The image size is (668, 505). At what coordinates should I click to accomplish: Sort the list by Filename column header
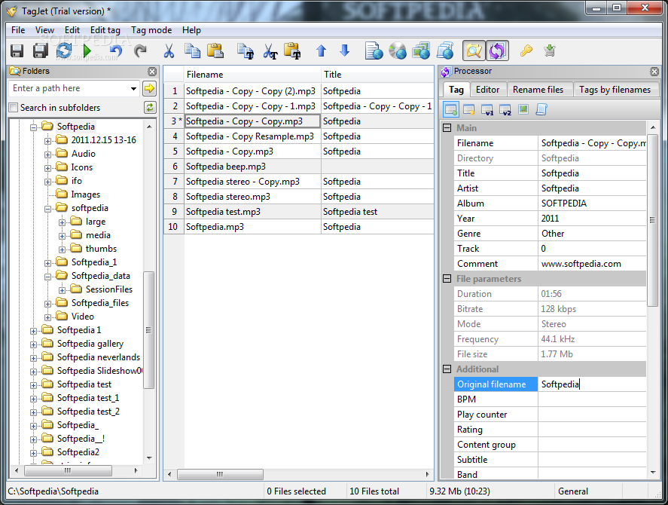252,74
